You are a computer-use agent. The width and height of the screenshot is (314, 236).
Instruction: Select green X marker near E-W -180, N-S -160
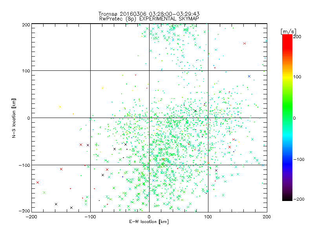coord(44,192)
